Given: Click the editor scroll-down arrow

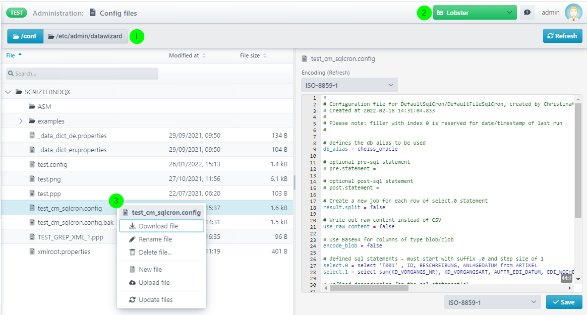Looking at the screenshot, I should (x=578, y=279).
